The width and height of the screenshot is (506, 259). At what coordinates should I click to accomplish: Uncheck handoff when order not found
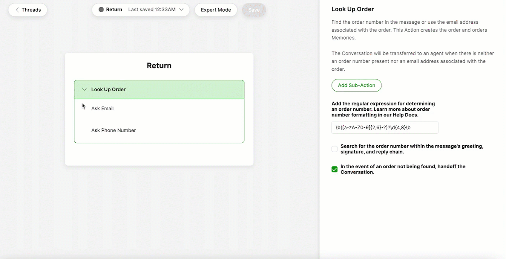tap(334, 169)
